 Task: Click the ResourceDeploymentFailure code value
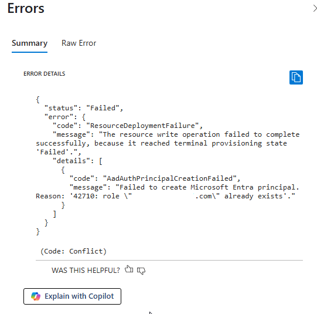(142, 126)
